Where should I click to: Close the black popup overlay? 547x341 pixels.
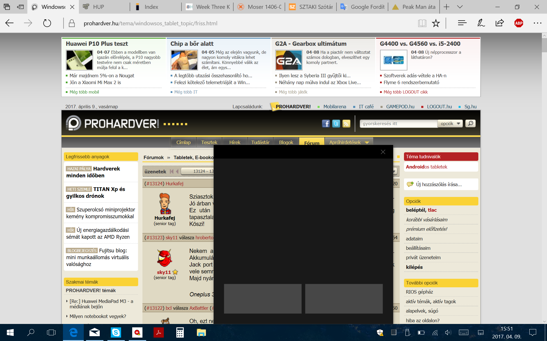pos(383,152)
